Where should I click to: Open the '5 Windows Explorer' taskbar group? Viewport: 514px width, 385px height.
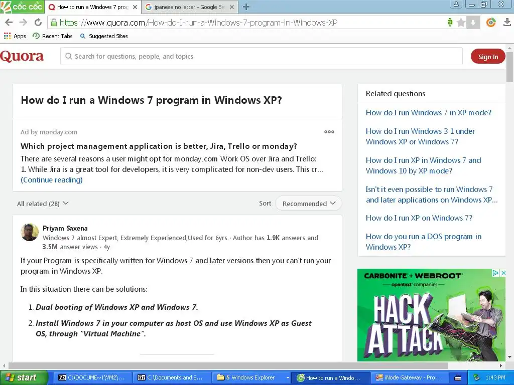(x=251, y=377)
